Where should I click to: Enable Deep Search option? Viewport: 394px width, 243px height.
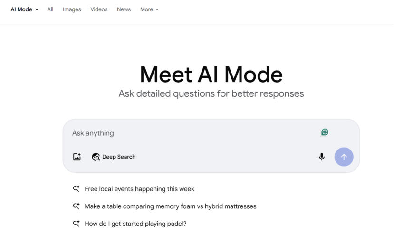click(118, 157)
